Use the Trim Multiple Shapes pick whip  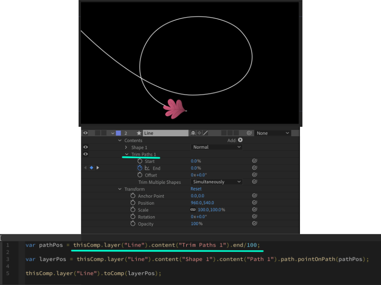(x=254, y=181)
